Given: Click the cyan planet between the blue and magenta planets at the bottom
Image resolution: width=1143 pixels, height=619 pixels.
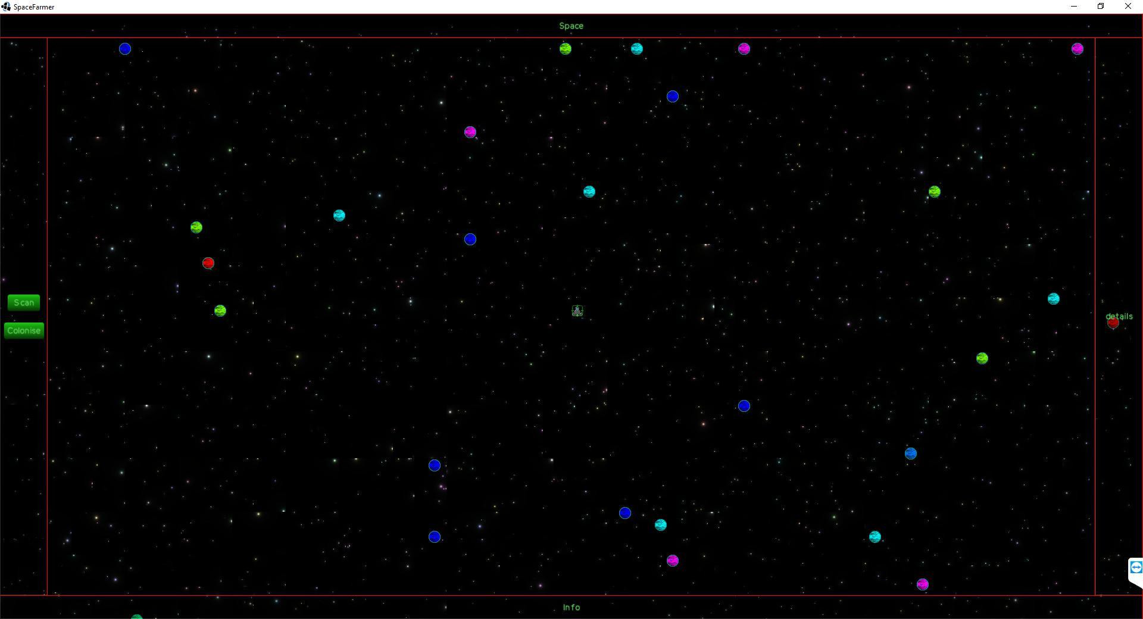Looking at the screenshot, I should tap(661, 525).
